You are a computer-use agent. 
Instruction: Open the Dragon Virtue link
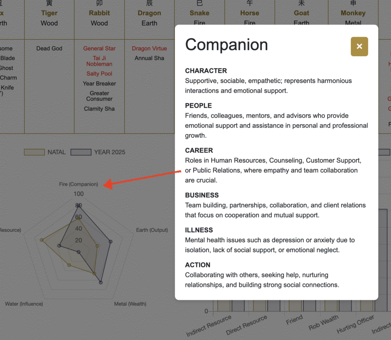click(149, 49)
